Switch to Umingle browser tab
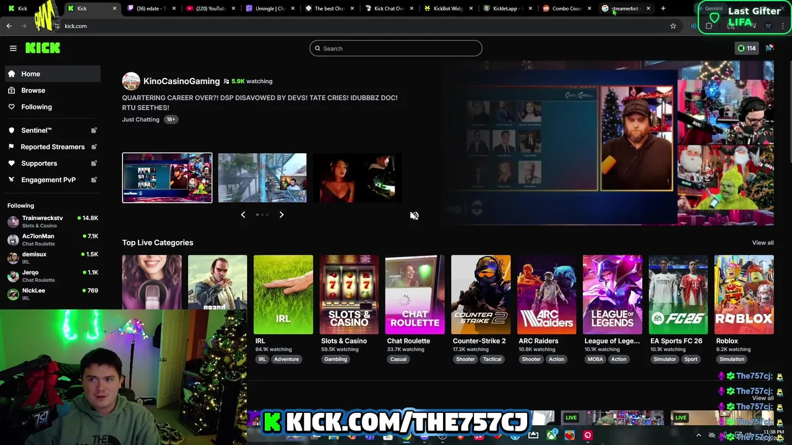The height and width of the screenshot is (445, 792). pos(269,9)
